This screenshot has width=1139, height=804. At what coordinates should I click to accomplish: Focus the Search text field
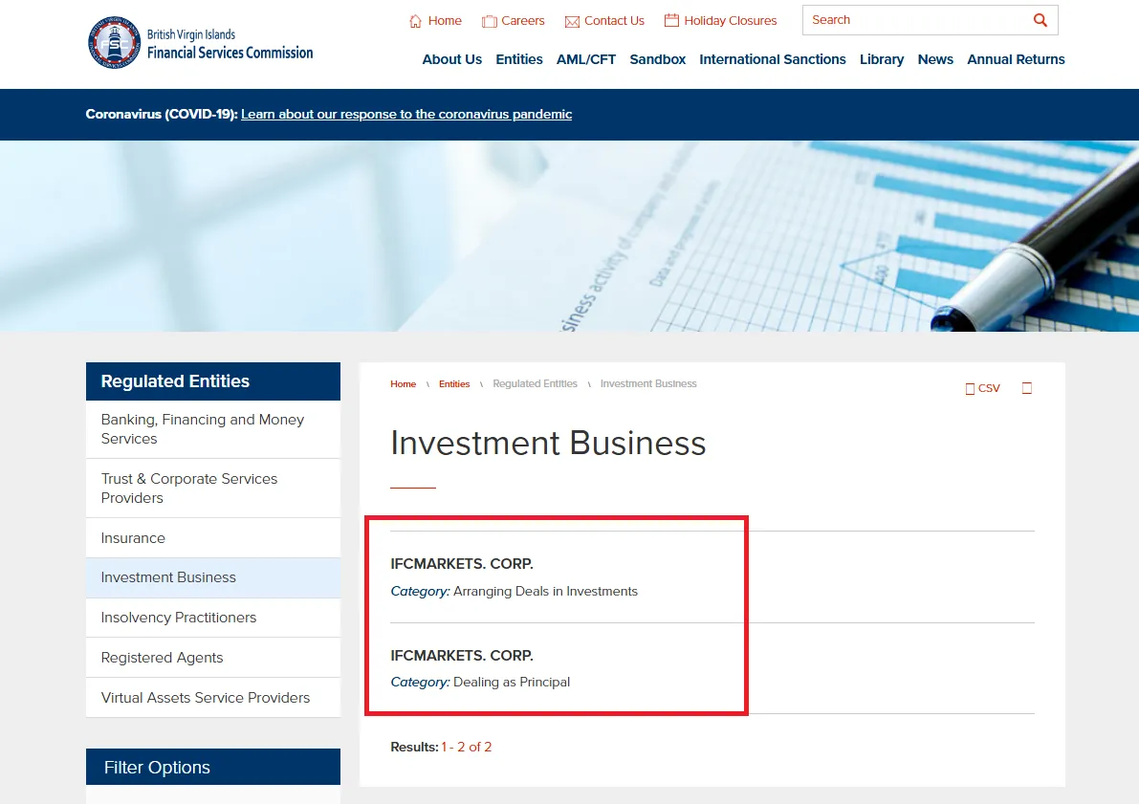click(913, 20)
